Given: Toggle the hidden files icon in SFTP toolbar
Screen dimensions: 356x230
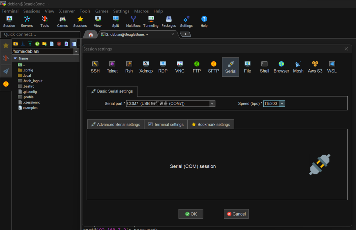Looking at the screenshot, I should tap(74, 44).
